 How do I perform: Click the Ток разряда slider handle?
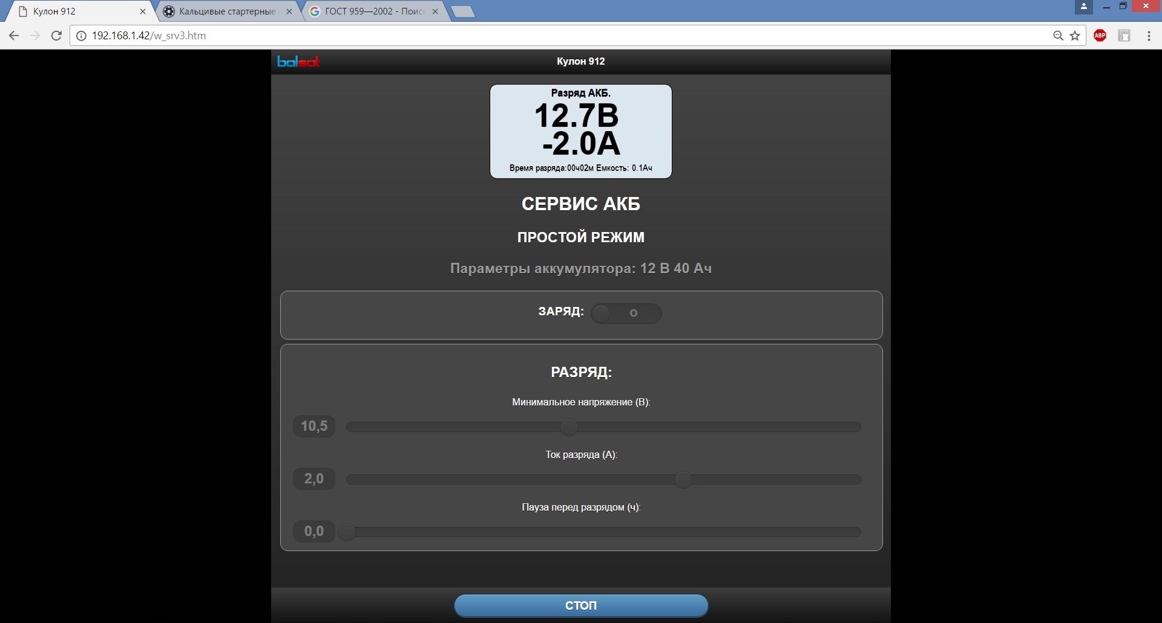pyautogui.click(x=683, y=480)
